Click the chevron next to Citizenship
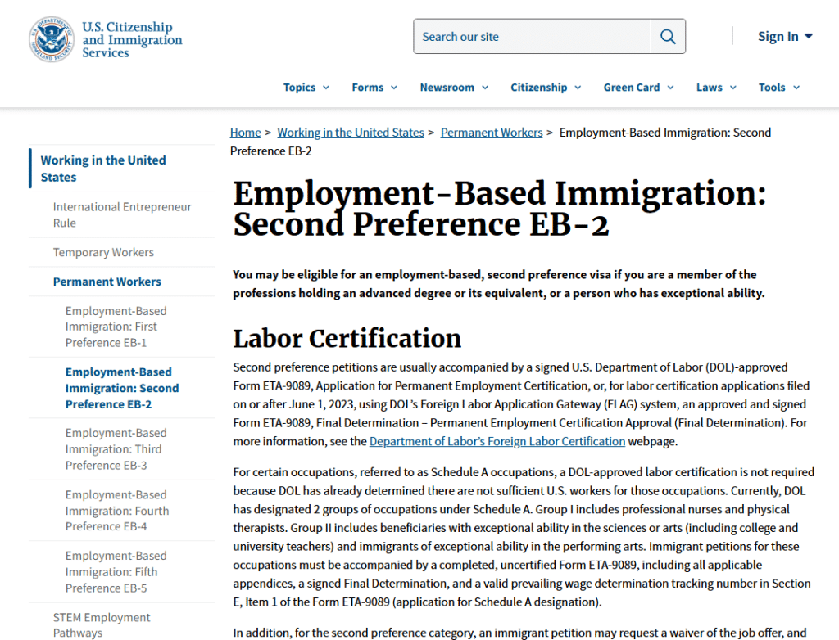This screenshot has height=640, width=839. click(578, 88)
